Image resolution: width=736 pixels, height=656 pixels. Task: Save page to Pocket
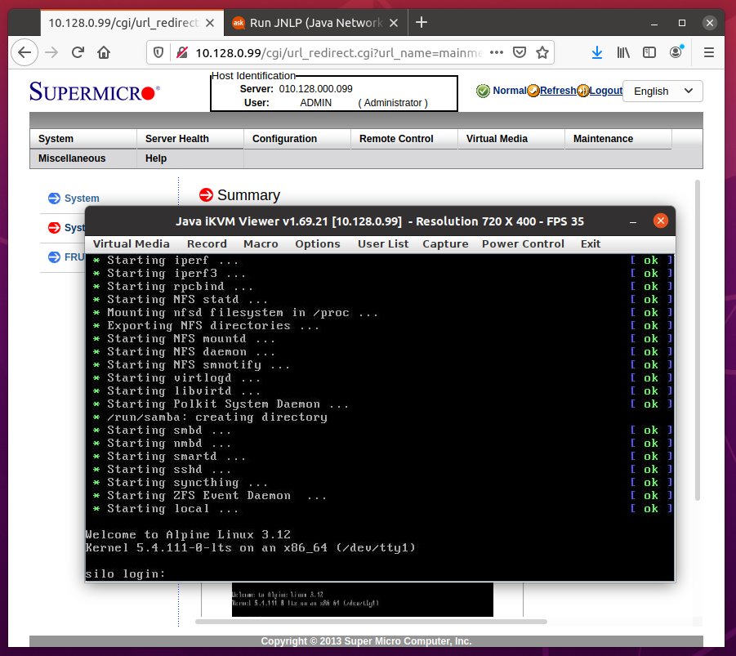520,52
